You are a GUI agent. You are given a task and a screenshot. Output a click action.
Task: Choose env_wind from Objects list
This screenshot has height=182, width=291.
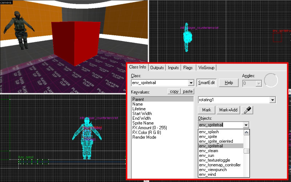point(221,174)
